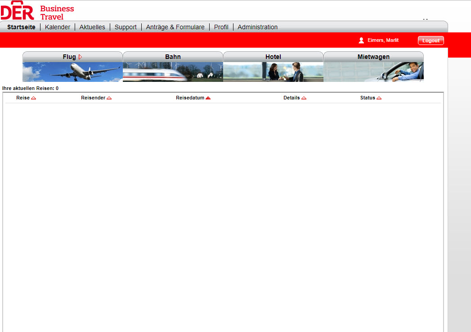Click the DER Business Travel logo
471x332 pixels.
pyautogui.click(x=37, y=10)
